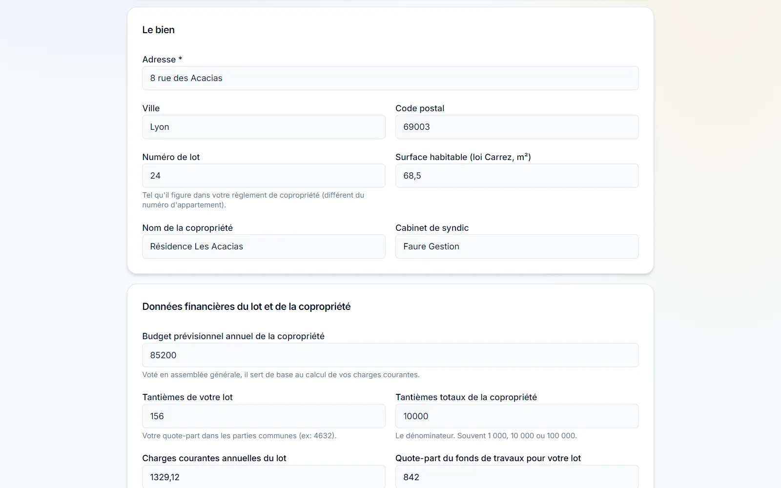Click hint 'Le dénominateur. Souvent 1 000'
This screenshot has width=781, height=488.
[x=486, y=436]
